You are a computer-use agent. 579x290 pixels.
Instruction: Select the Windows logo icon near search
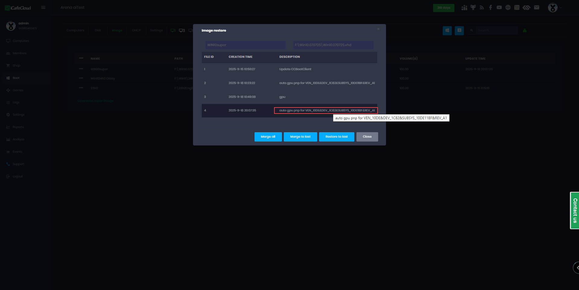click(x=447, y=30)
